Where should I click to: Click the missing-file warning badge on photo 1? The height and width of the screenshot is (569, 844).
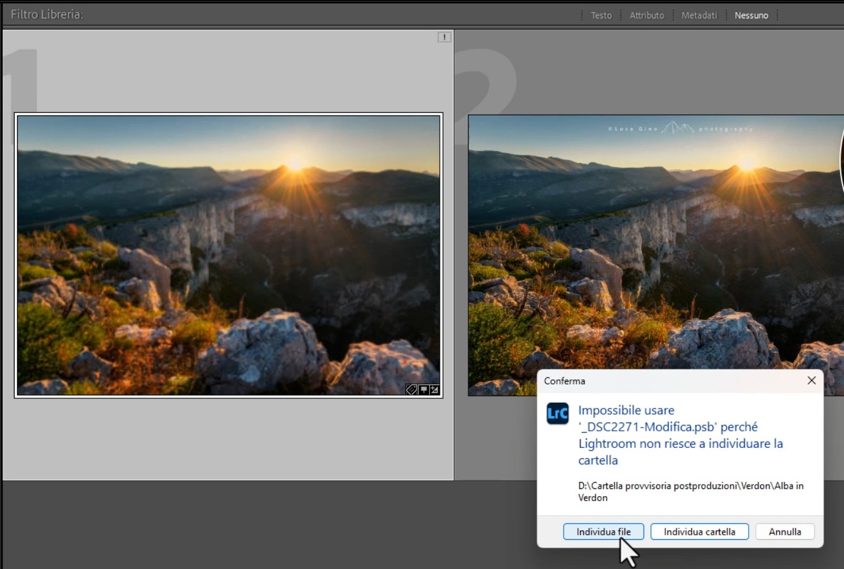444,37
